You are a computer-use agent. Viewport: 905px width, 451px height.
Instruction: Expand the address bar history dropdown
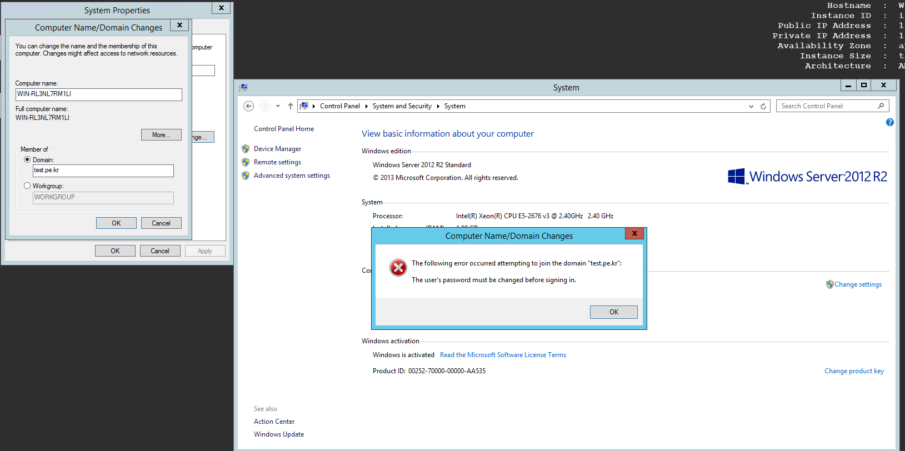[x=751, y=106]
